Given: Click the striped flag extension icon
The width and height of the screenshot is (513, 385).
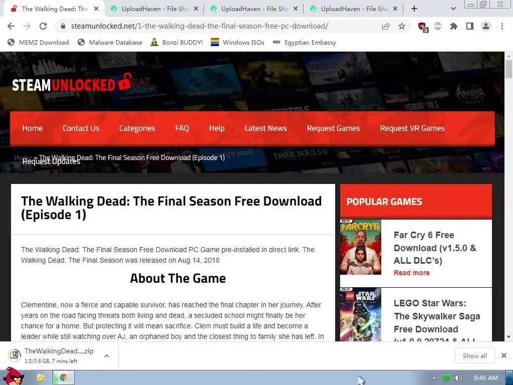Looking at the screenshot, I should tap(438, 26).
